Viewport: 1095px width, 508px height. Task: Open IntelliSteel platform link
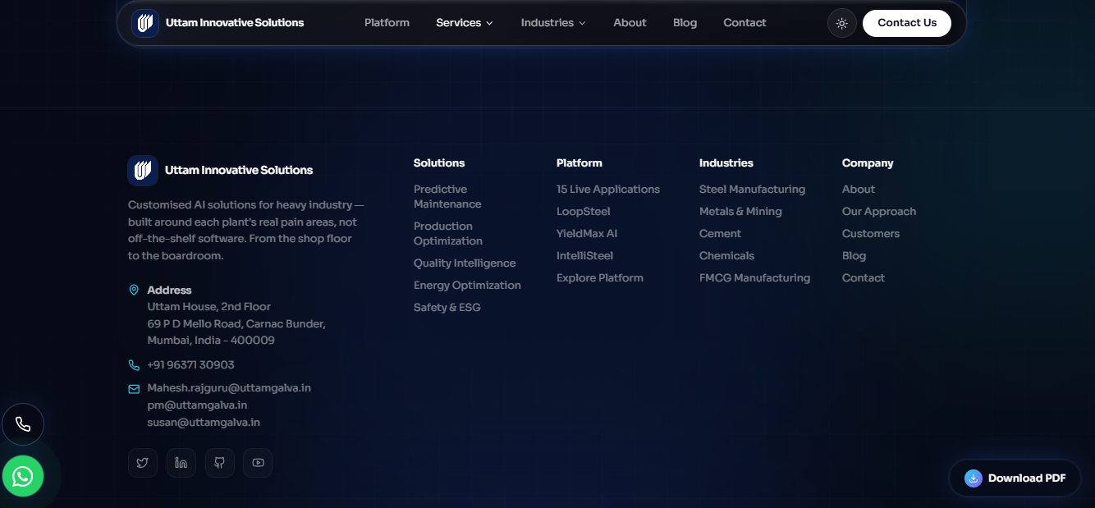pyautogui.click(x=584, y=256)
